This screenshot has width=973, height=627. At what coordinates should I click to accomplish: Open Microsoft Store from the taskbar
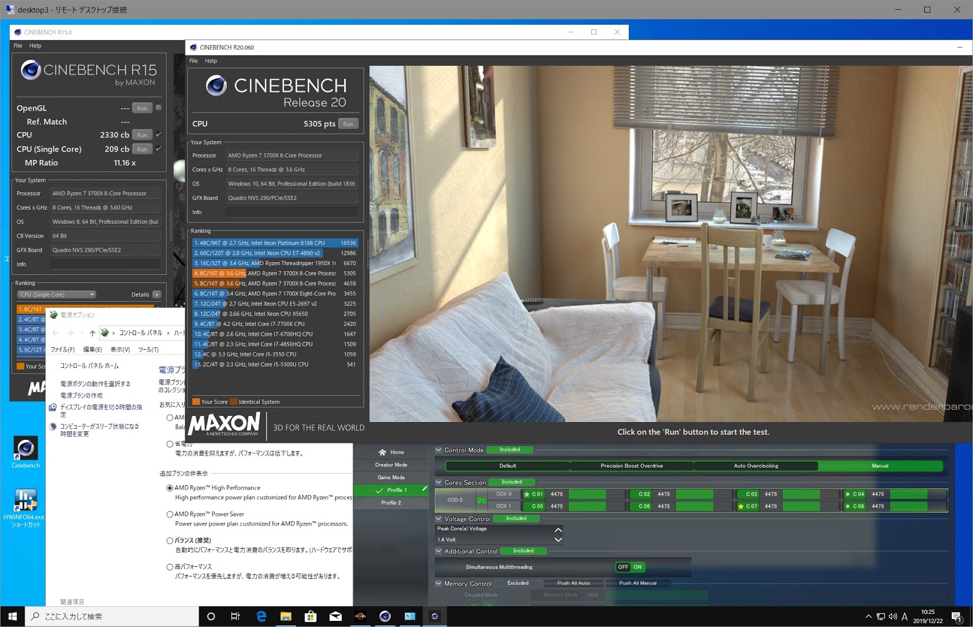pos(310,616)
